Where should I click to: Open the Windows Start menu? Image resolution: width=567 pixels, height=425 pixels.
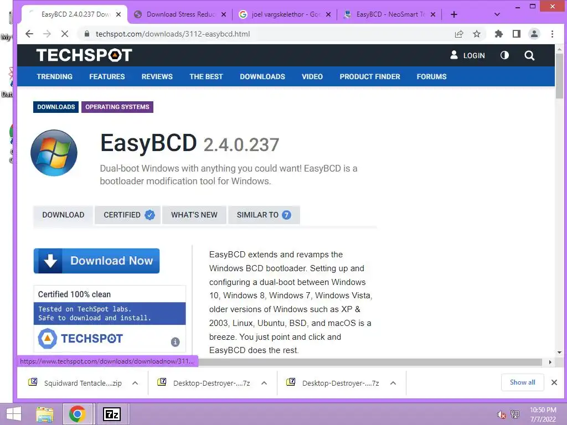14,414
